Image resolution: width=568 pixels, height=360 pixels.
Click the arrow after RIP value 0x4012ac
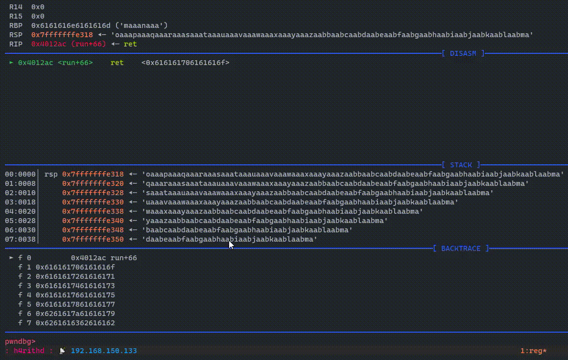pos(115,44)
